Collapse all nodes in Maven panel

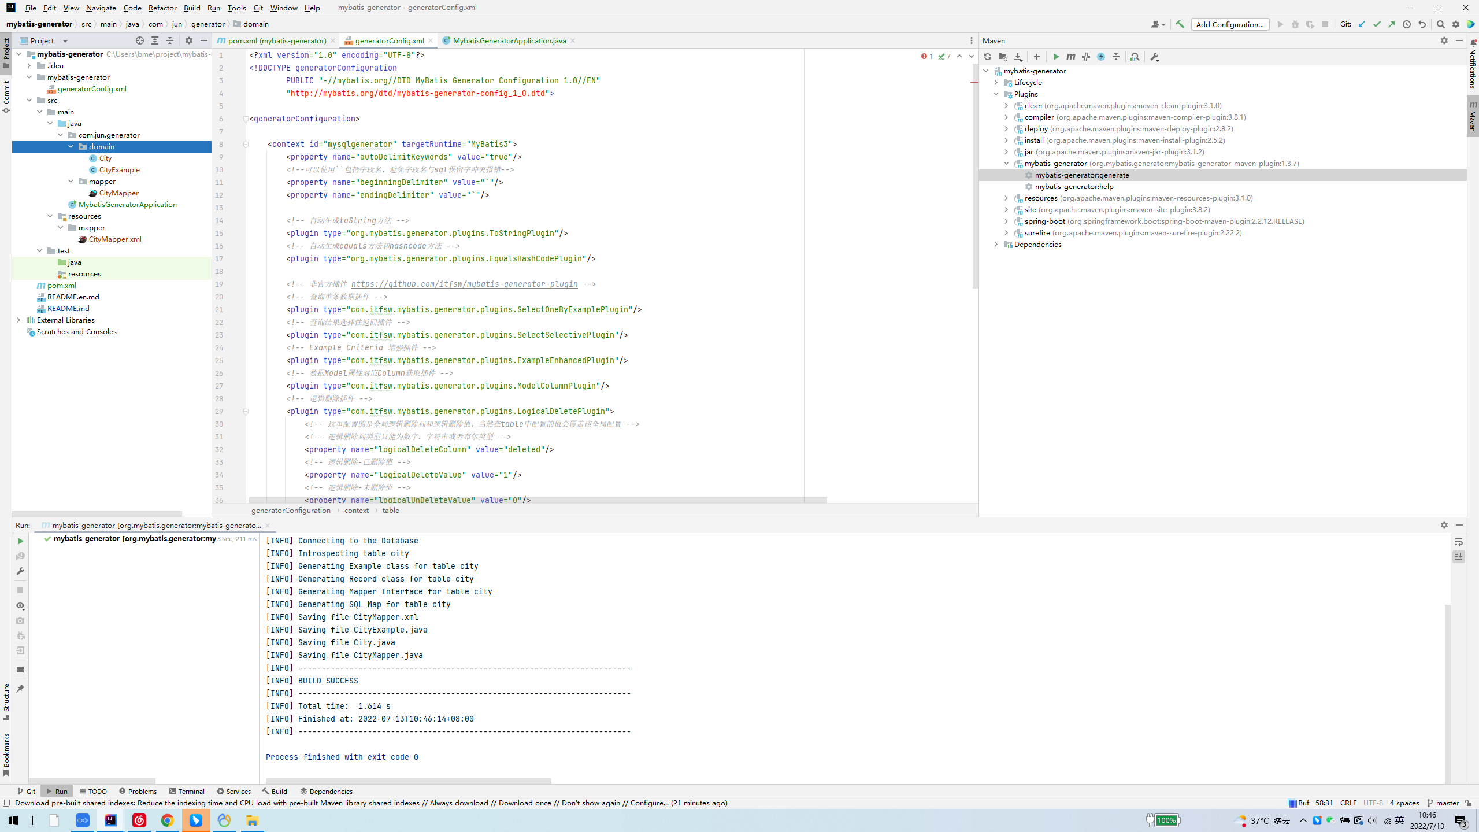[1116, 57]
